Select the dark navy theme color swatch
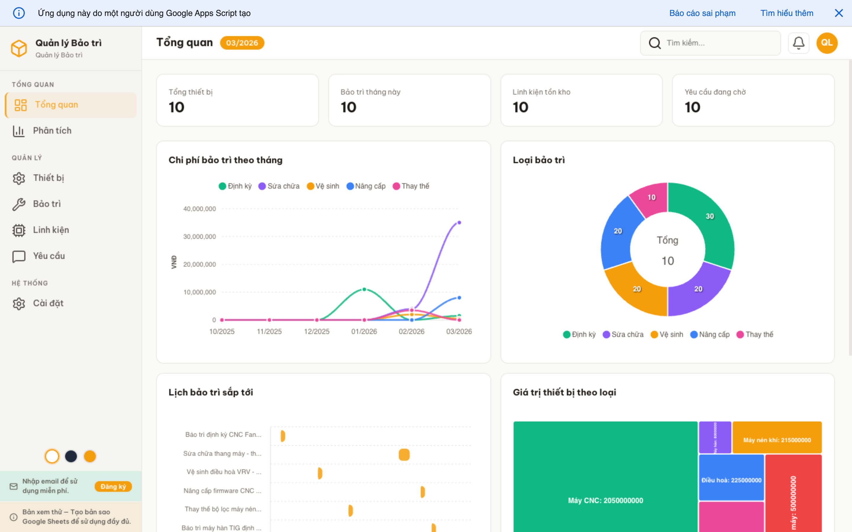This screenshot has width=852, height=532. (x=71, y=456)
